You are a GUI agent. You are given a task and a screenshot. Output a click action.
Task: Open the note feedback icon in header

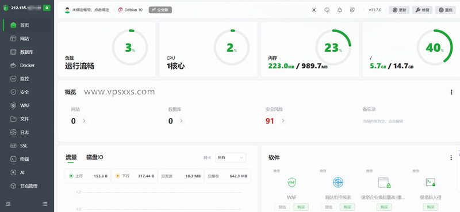click(x=352, y=10)
